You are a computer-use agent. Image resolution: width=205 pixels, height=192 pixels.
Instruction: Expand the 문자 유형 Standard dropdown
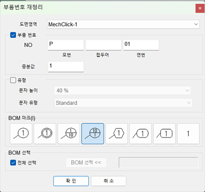(x=123, y=102)
